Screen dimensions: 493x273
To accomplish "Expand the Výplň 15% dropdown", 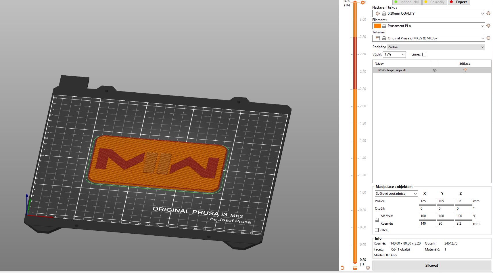I will pos(394,54).
